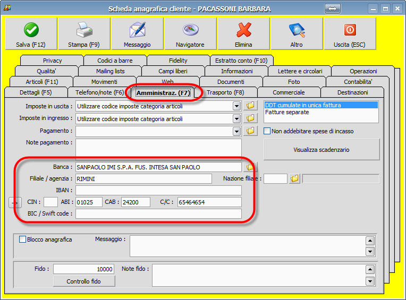Select Fatture separate list option

(321, 112)
